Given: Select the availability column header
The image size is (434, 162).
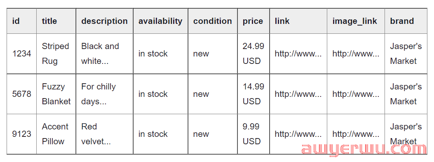Looking at the screenshot, I should coord(161,21).
